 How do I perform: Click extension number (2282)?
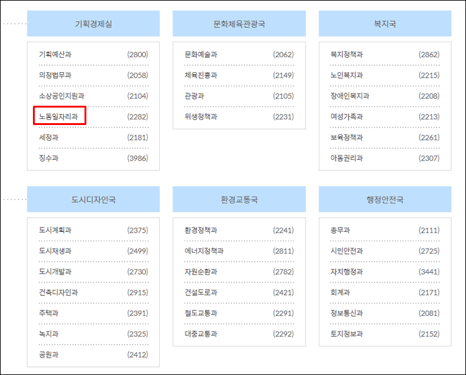(x=137, y=116)
